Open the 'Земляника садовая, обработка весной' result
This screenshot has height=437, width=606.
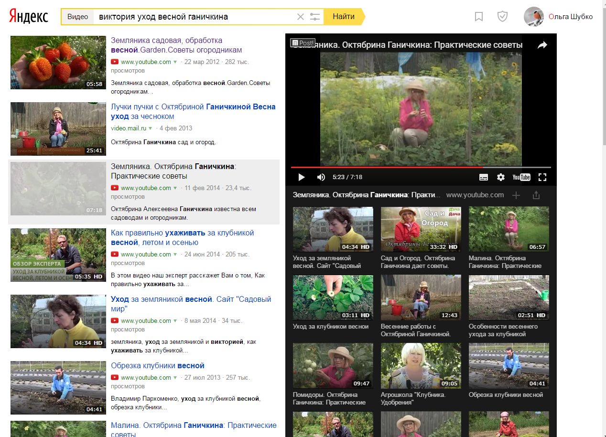click(176, 45)
